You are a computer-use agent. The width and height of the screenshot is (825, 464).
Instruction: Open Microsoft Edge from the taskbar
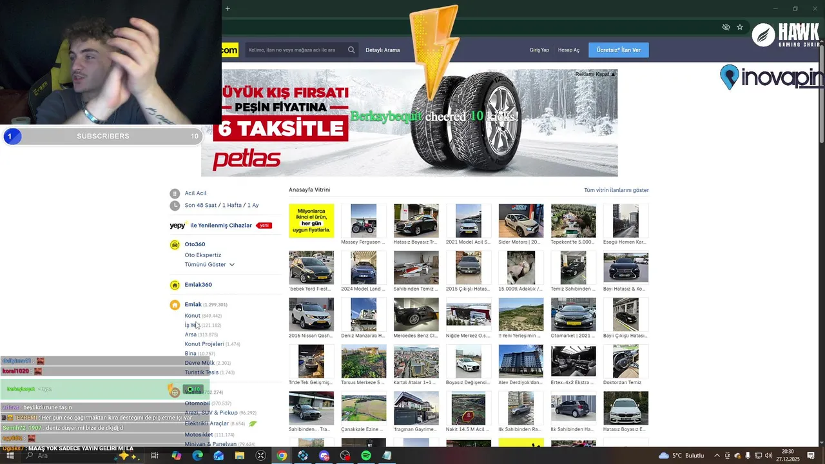click(197, 456)
